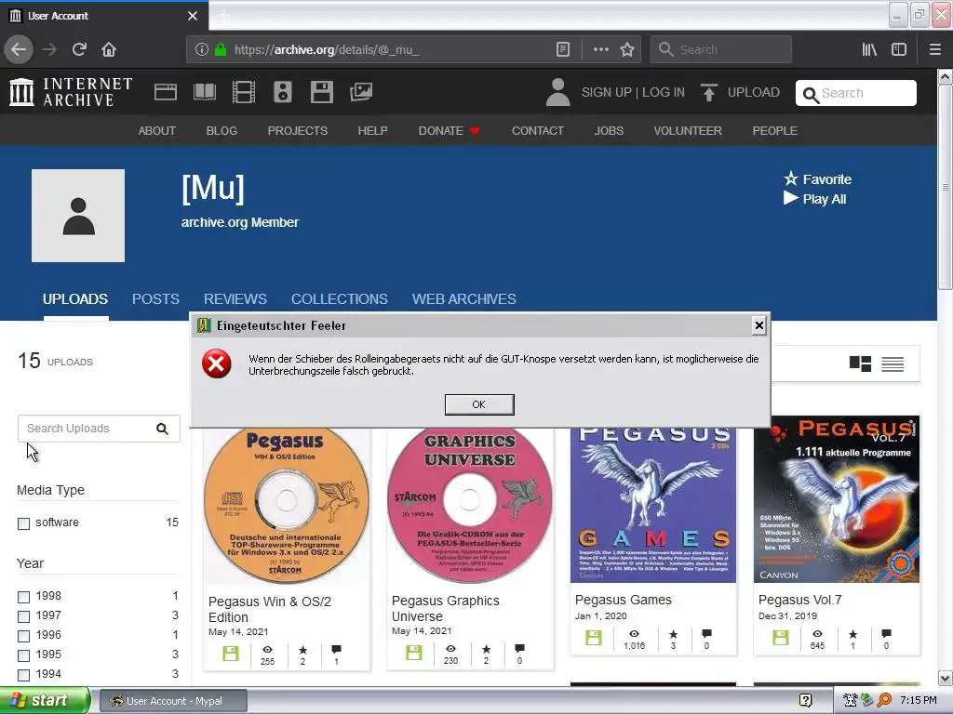Open the Windows start menu
The image size is (953, 714).
point(45,701)
